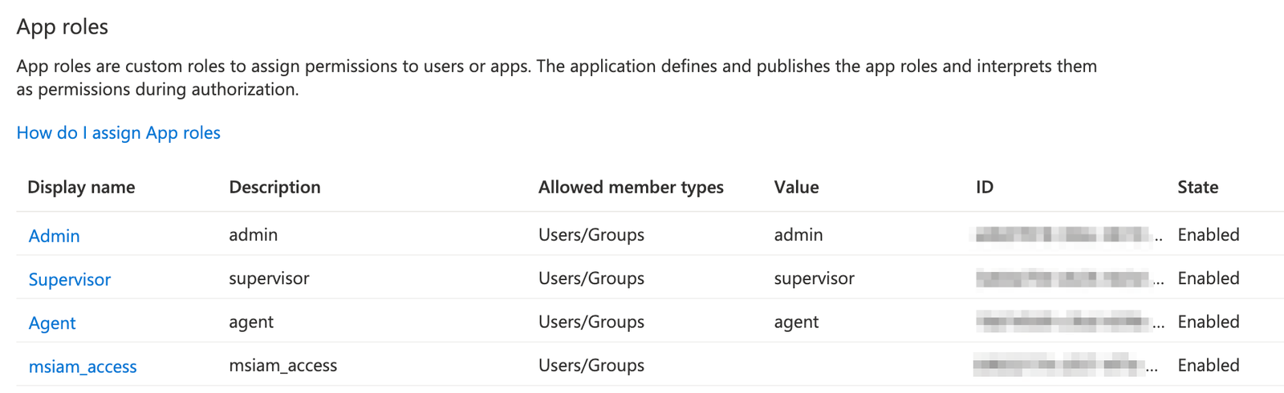Viewport: 1284px width, 393px height.
Task: Click the Description column header
Action: 274,188
